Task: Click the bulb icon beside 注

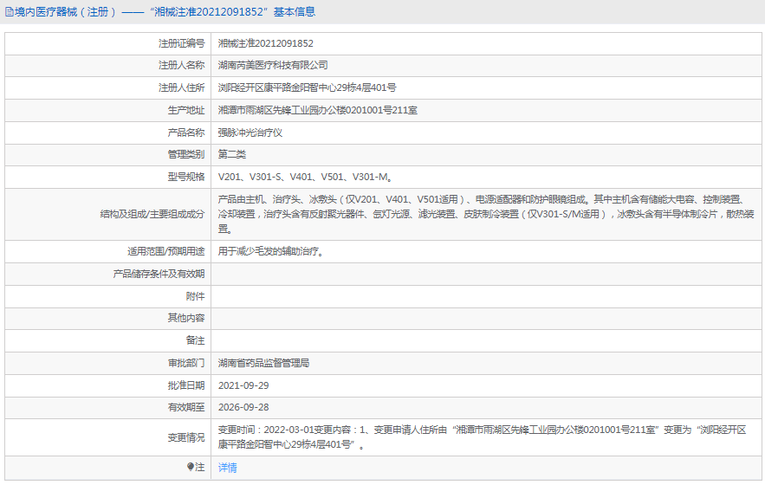Action: (191, 467)
